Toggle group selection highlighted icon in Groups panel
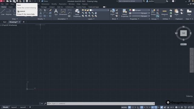The image size is (194, 109). pyautogui.click(x=158, y=16)
